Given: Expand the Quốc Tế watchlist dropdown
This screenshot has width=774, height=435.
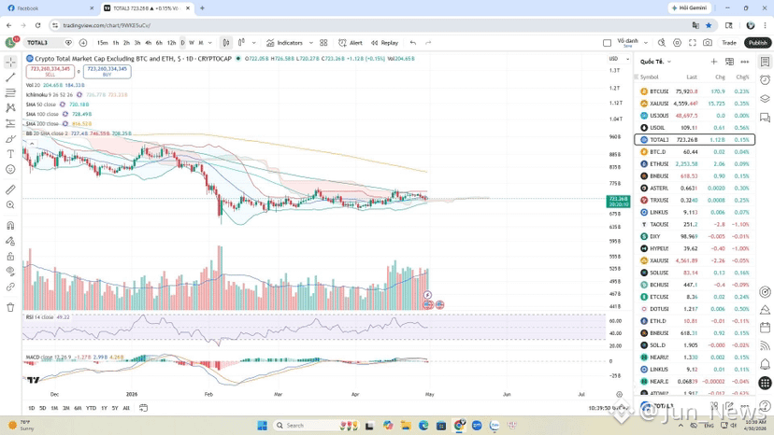Looking at the screenshot, I should [x=655, y=62].
